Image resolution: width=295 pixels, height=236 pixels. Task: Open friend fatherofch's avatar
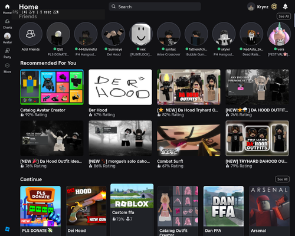196,34
